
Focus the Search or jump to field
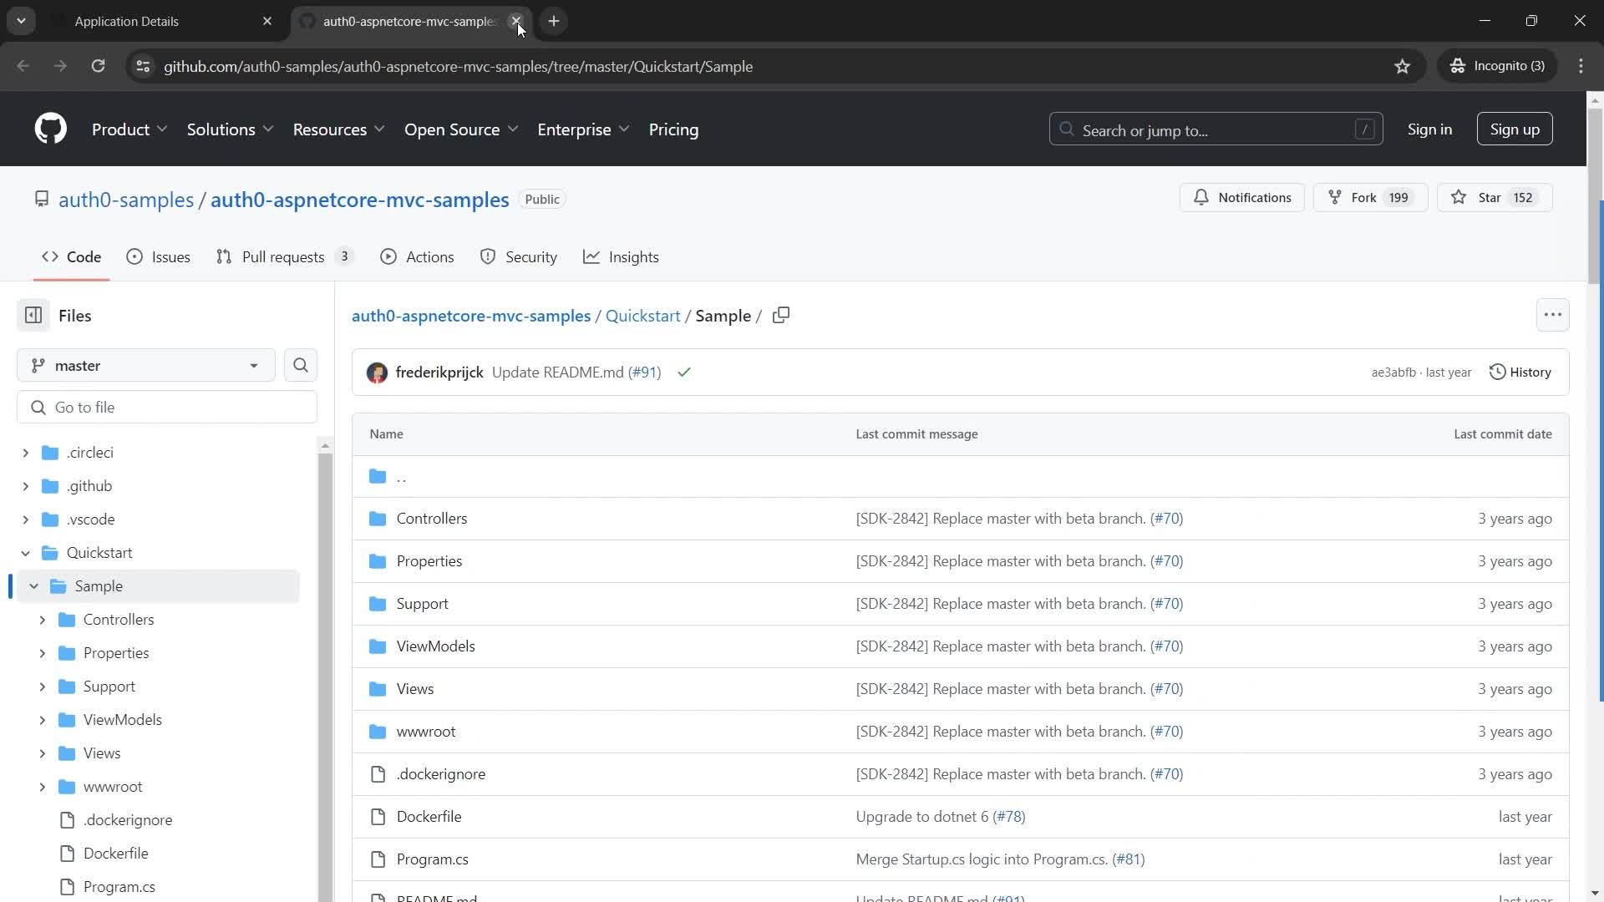click(x=1216, y=129)
